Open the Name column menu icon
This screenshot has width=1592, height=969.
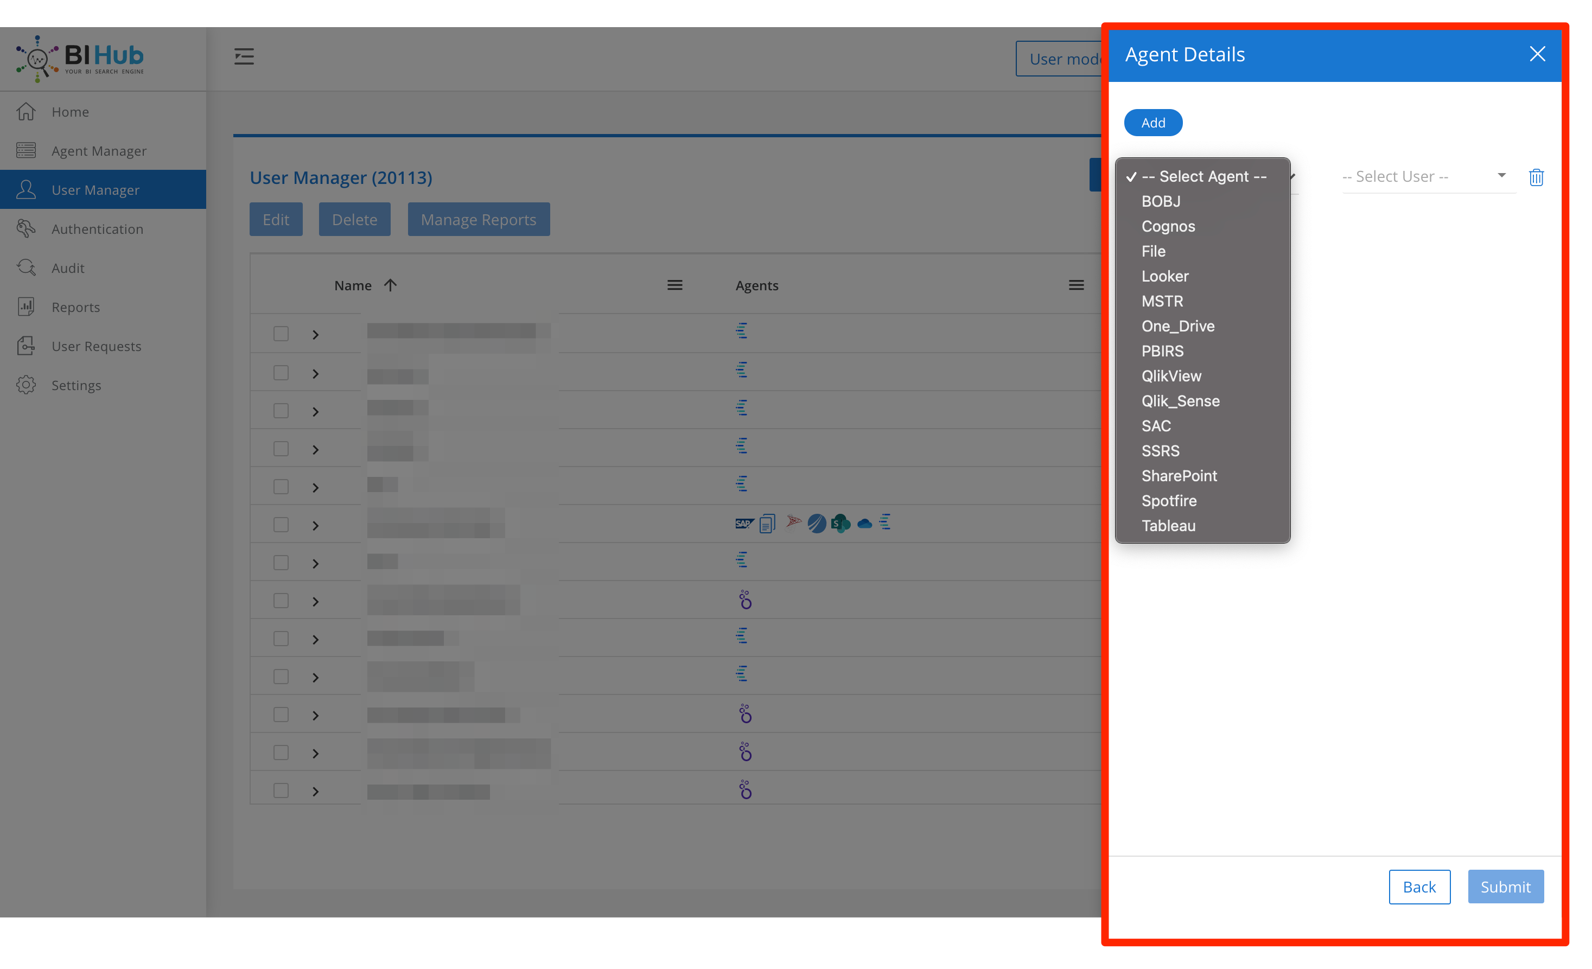(674, 285)
